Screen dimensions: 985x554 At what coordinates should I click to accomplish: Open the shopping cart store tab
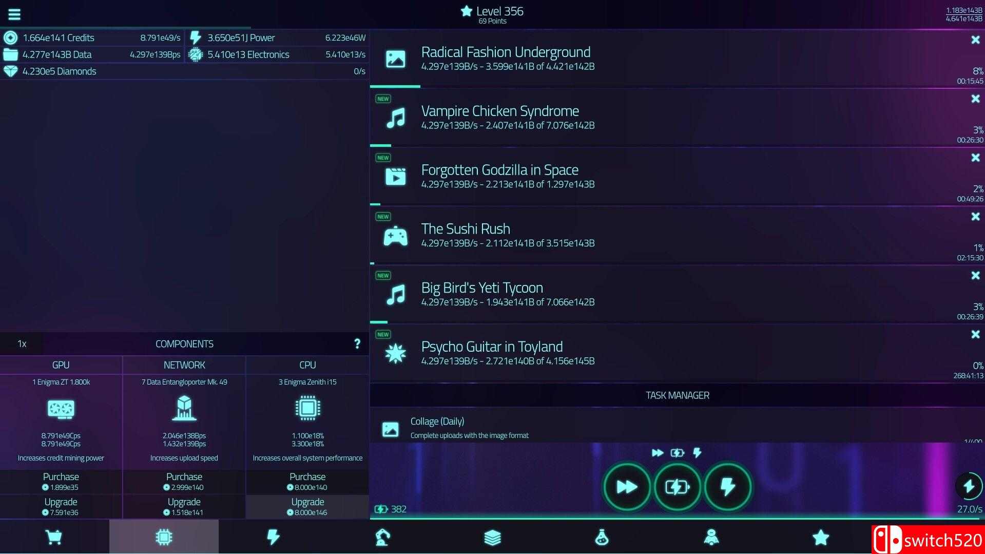[54, 537]
